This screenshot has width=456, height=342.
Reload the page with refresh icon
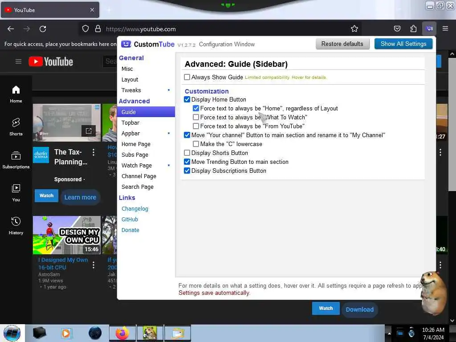[43, 29]
